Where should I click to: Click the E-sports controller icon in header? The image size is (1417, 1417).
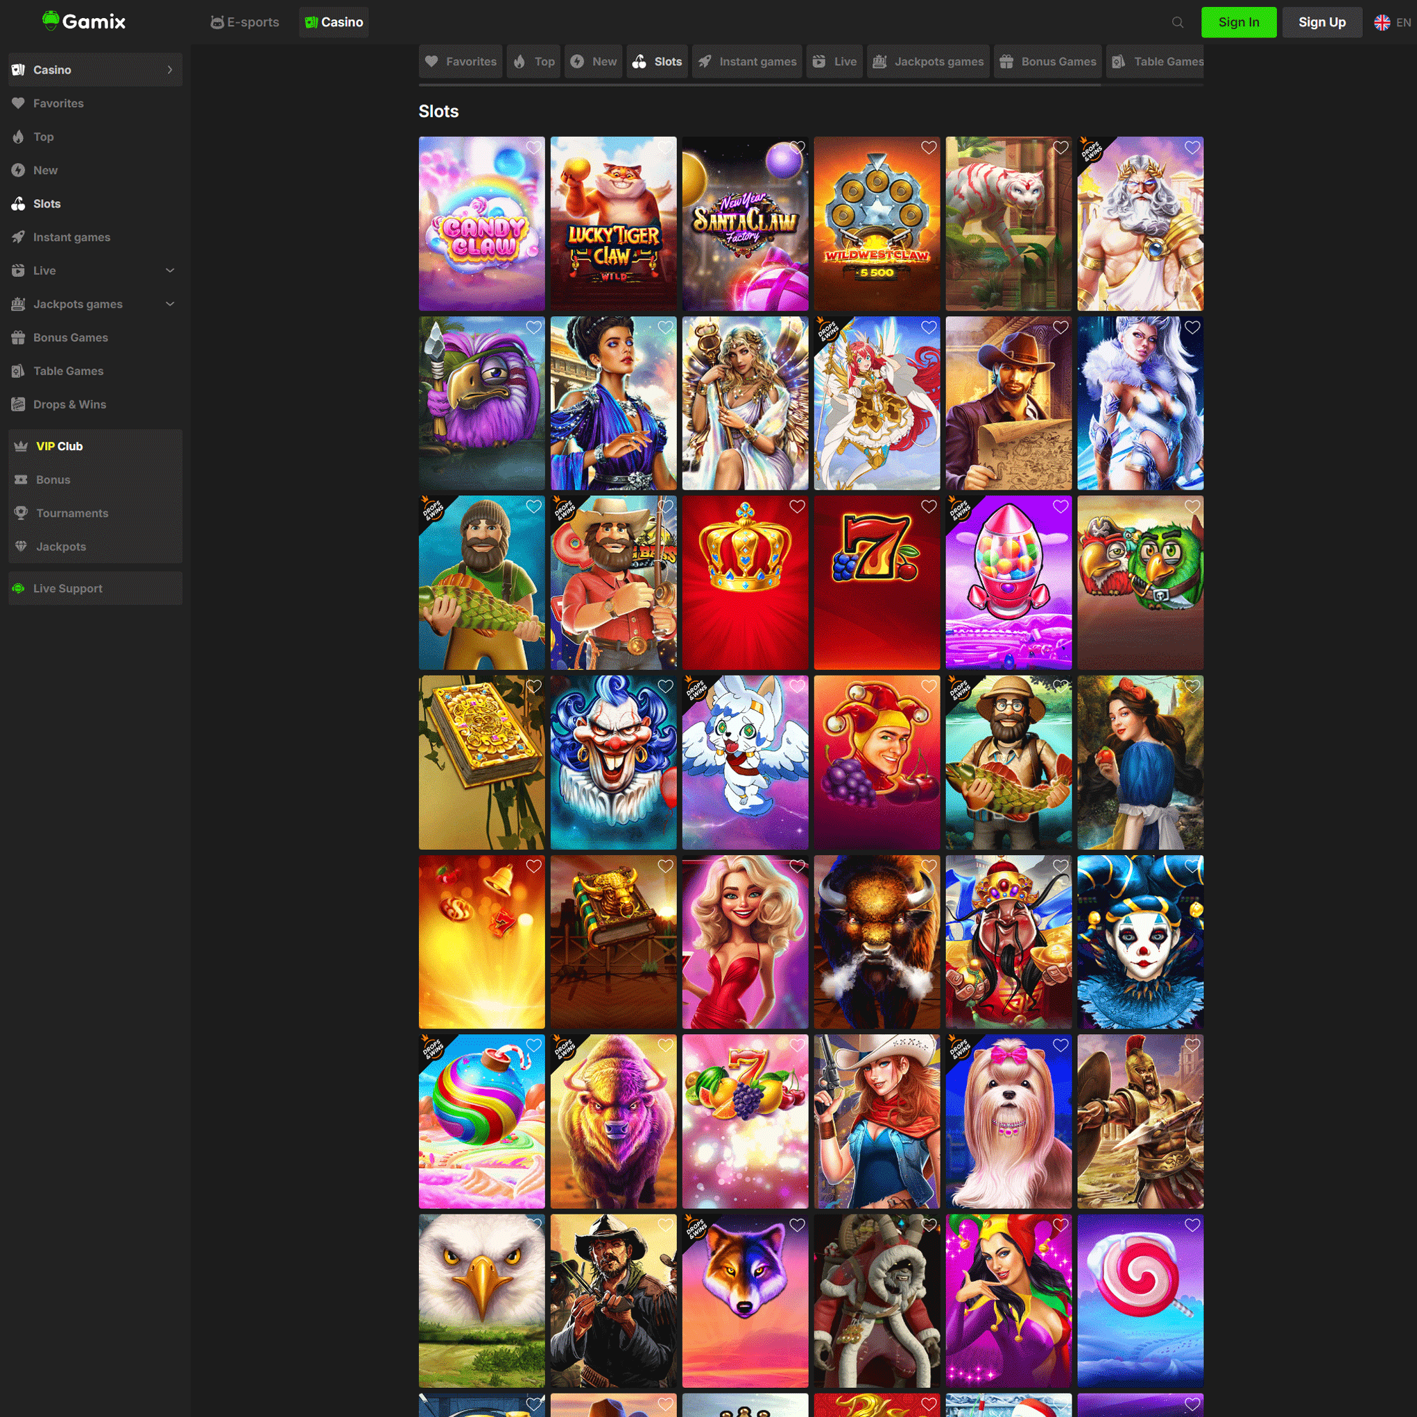pyautogui.click(x=217, y=22)
